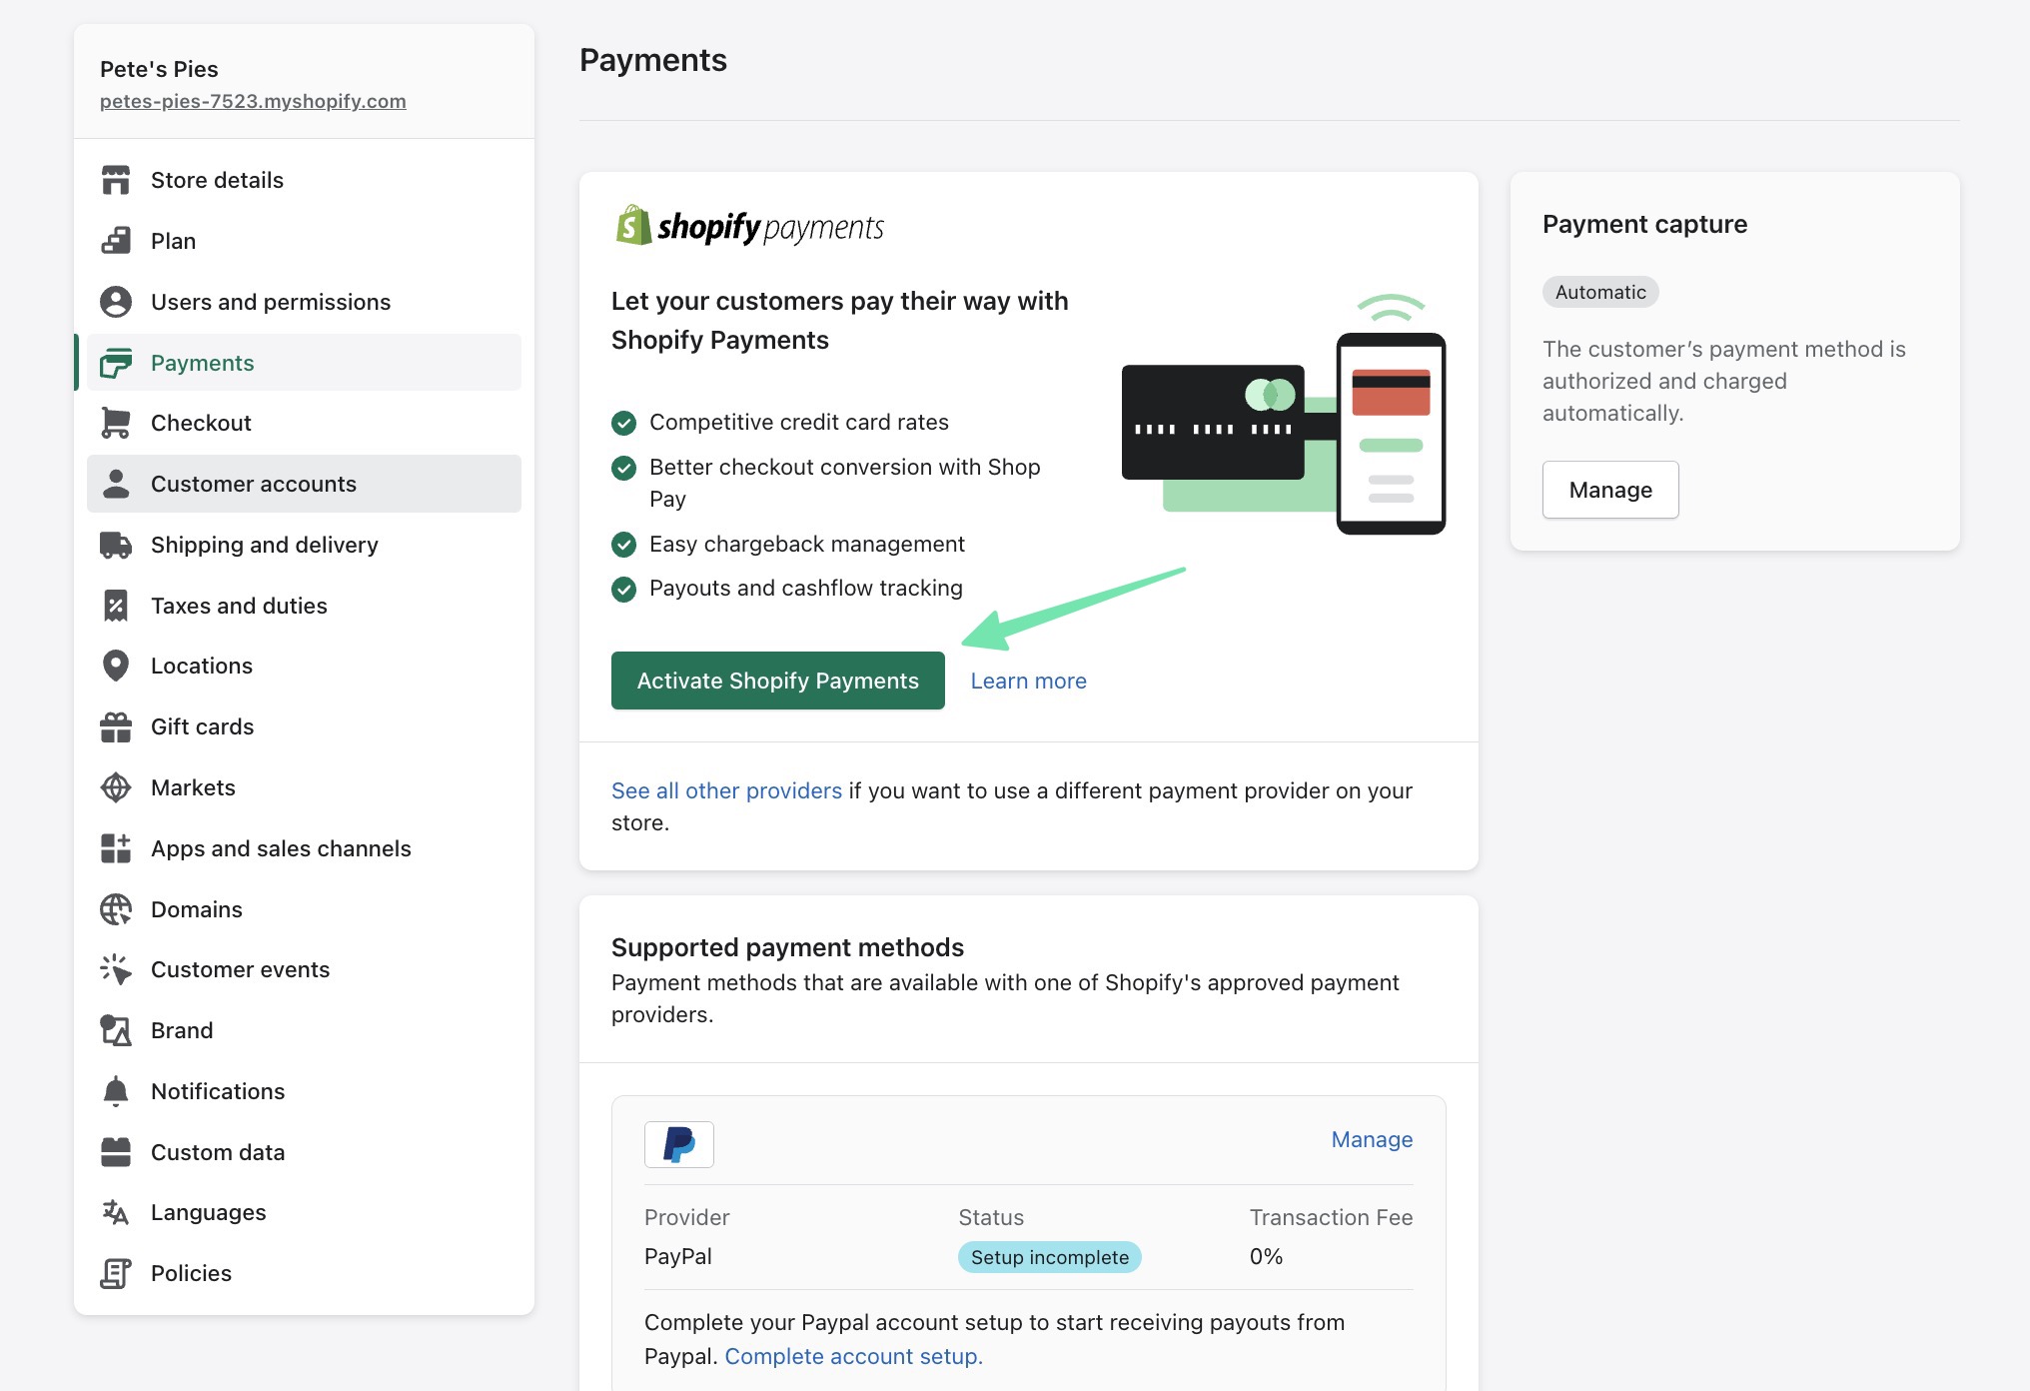This screenshot has height=1391, width=2030.
Task: Click the Gift cards present icon
Action: (x=116, y=726)
